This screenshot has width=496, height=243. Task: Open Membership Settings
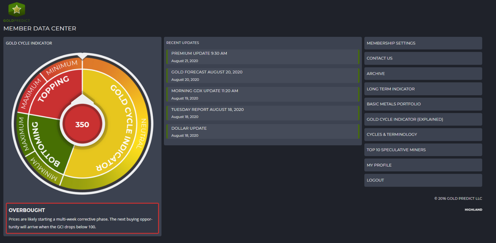point(423,43)
